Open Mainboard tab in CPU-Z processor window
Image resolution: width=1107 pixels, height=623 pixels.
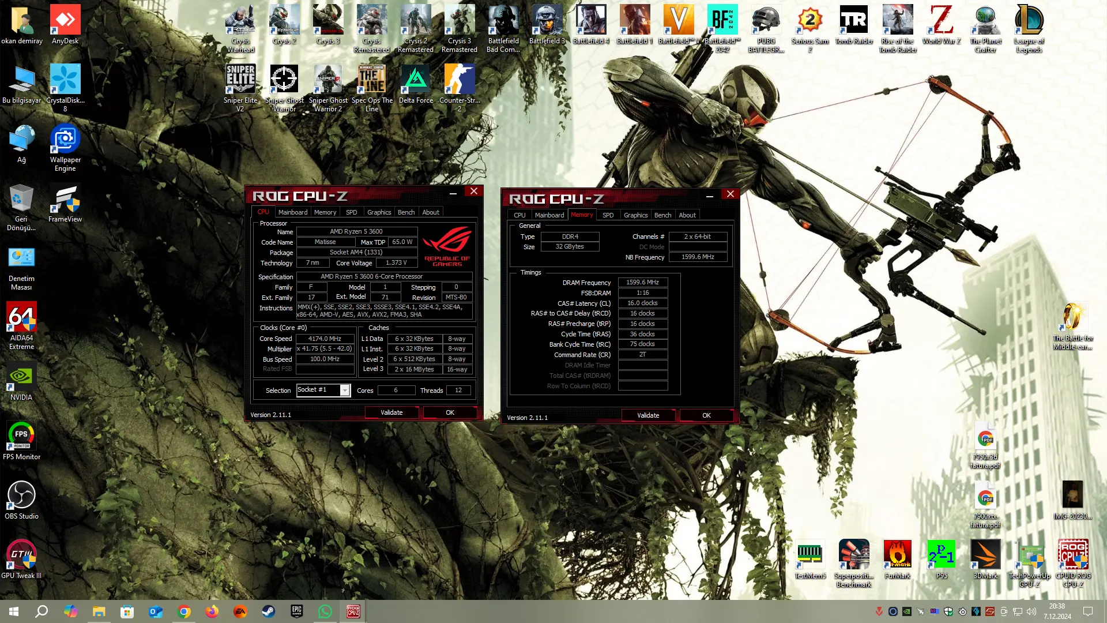293,212
